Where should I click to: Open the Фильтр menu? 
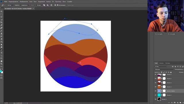coord(49,2)
